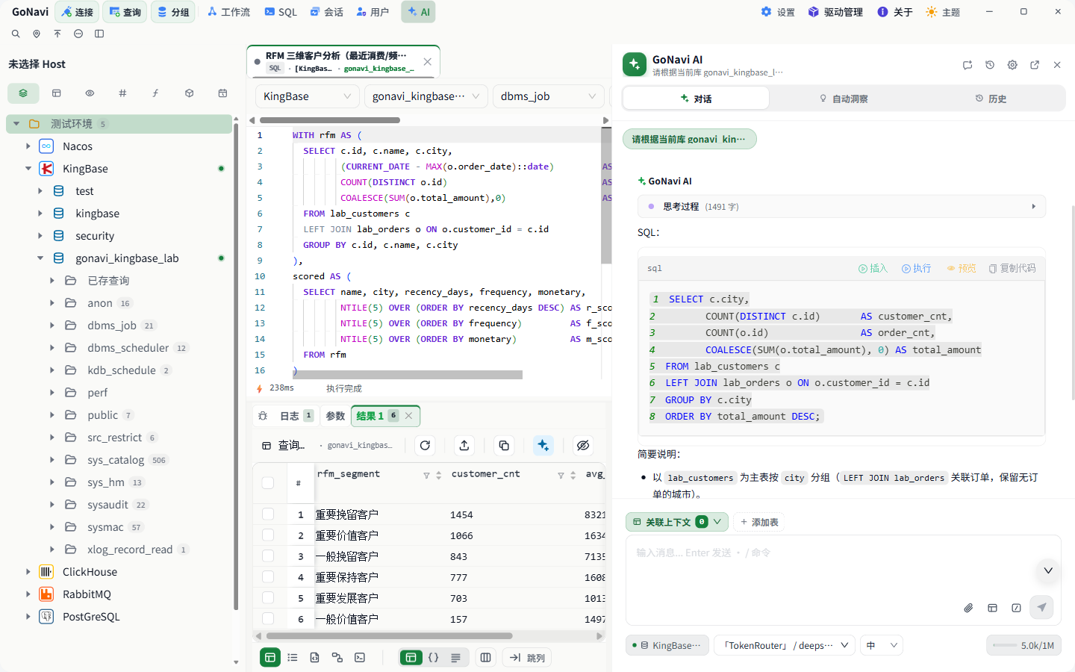The height and width of the screenshot is (672, 1075).
Task: Open the KingBase connection dropdown
Action: click(x=306, y=96)
